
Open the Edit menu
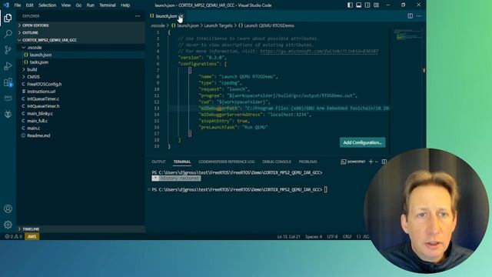(29, 5)
